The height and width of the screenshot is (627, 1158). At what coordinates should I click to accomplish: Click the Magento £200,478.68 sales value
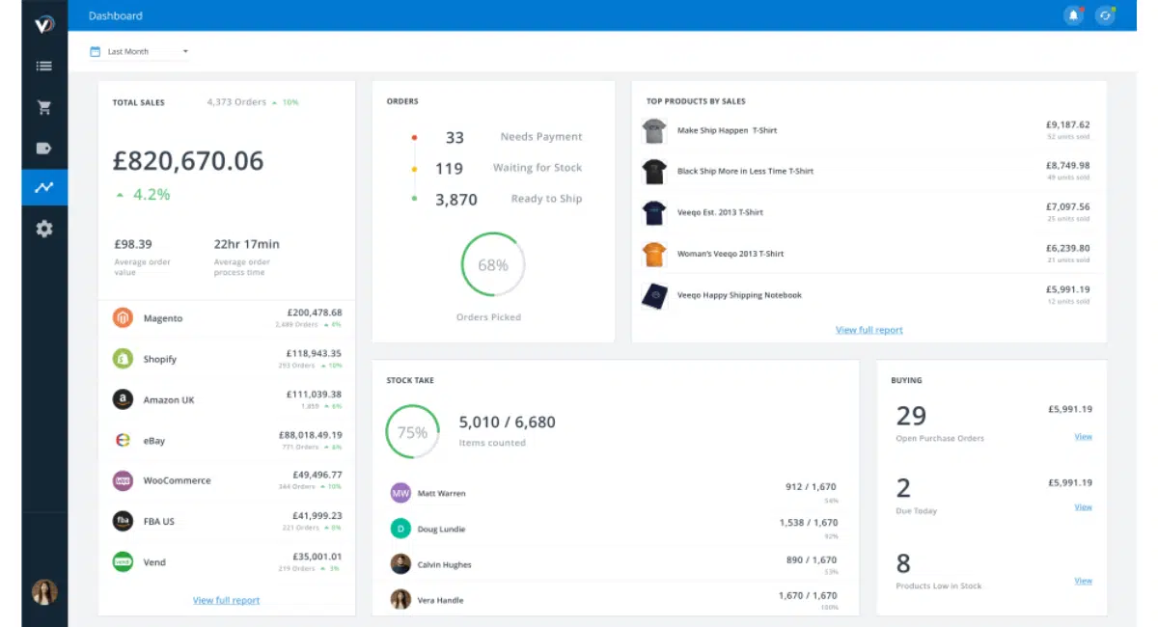(315, 313)
